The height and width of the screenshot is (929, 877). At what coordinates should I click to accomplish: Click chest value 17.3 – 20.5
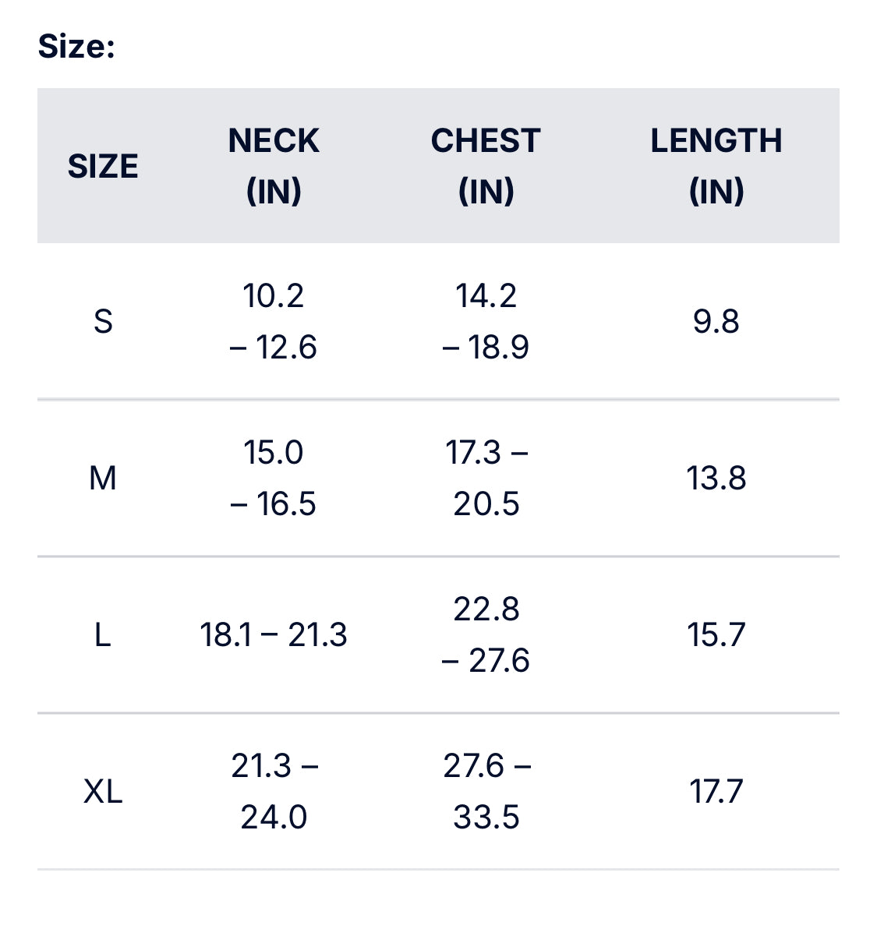click(x=486, y=478)
